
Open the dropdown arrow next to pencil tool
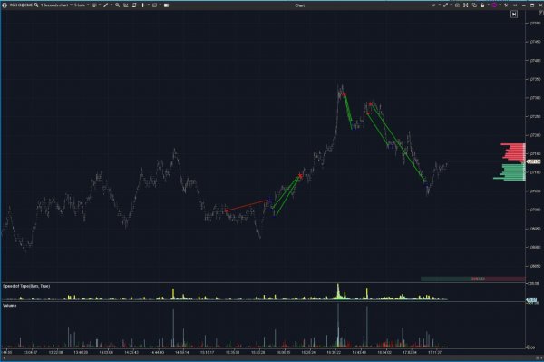(x=112, y=5)
